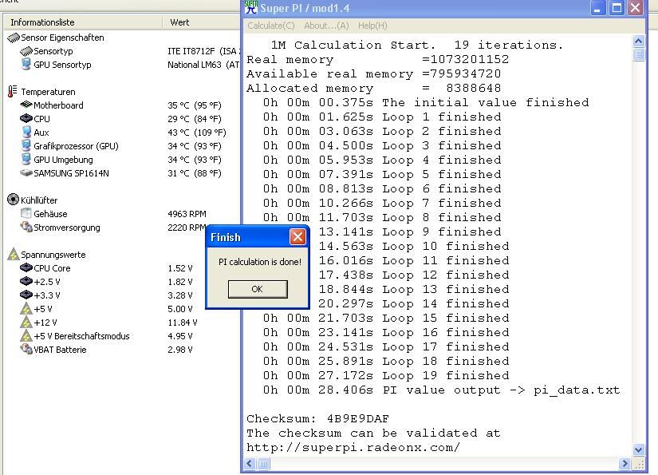Open the Help(H) menu
658x475 pixels.
pyautogui.click(x=372, y=26)
